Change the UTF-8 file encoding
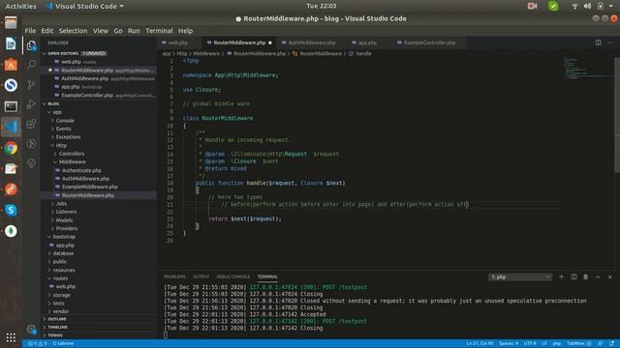The image size is (620, 348). click(x=530, y=344)
